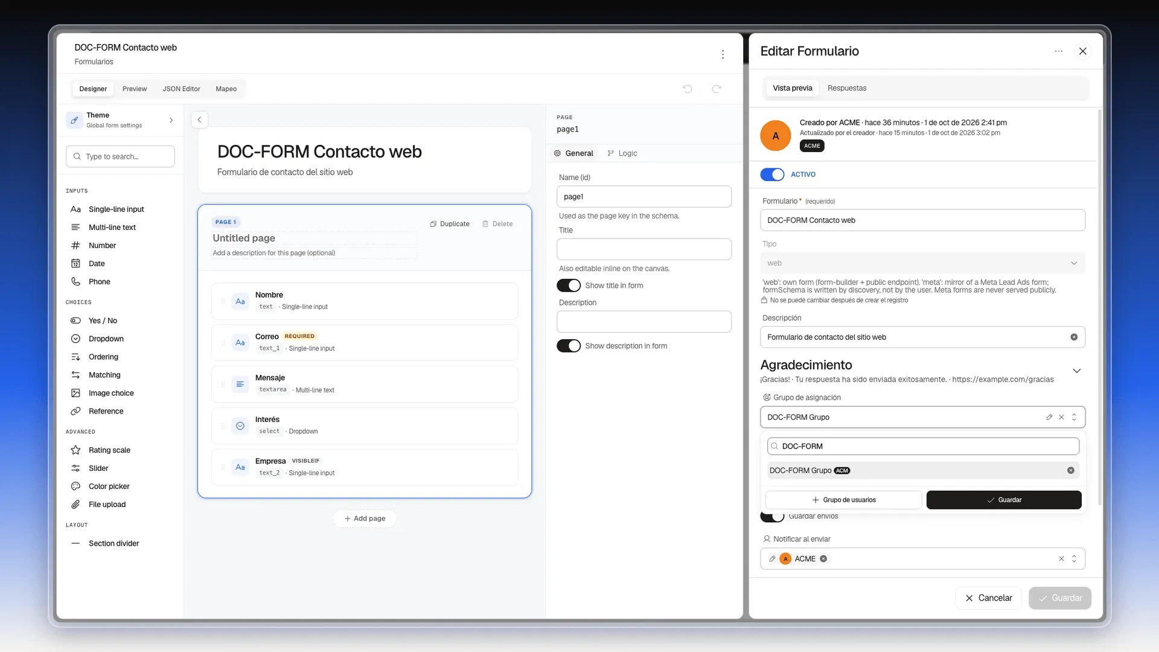Click the Matching arrows icon

[x=75, y=375]
